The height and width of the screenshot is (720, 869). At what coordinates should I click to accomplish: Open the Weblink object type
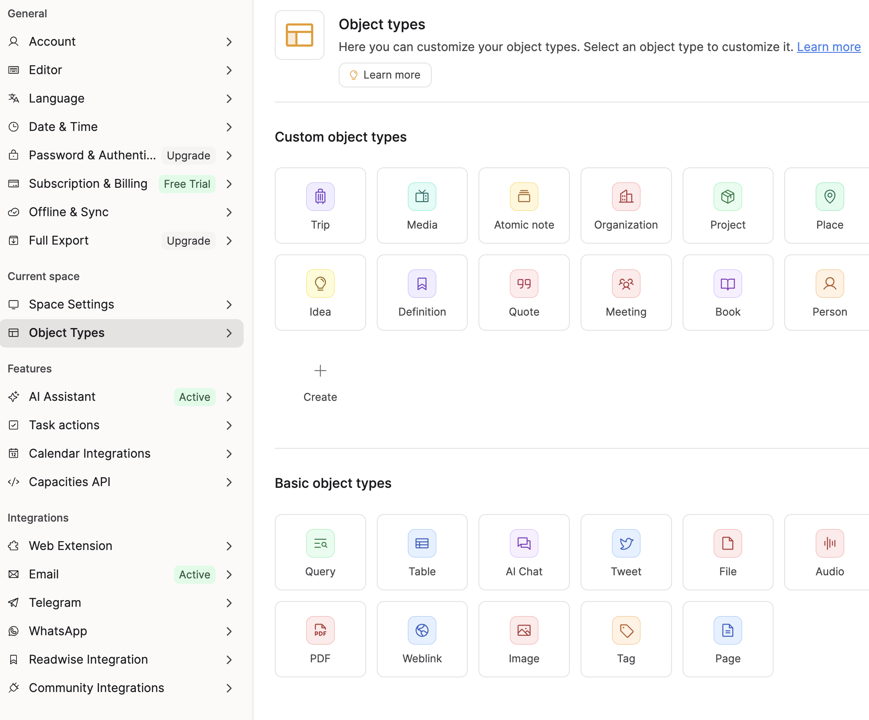click(422, 639)
